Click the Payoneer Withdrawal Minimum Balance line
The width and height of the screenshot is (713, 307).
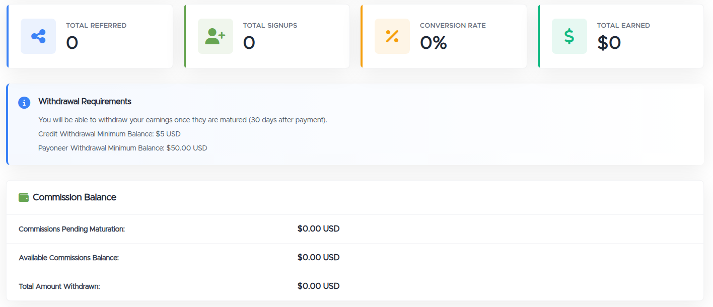click(123, 148)
